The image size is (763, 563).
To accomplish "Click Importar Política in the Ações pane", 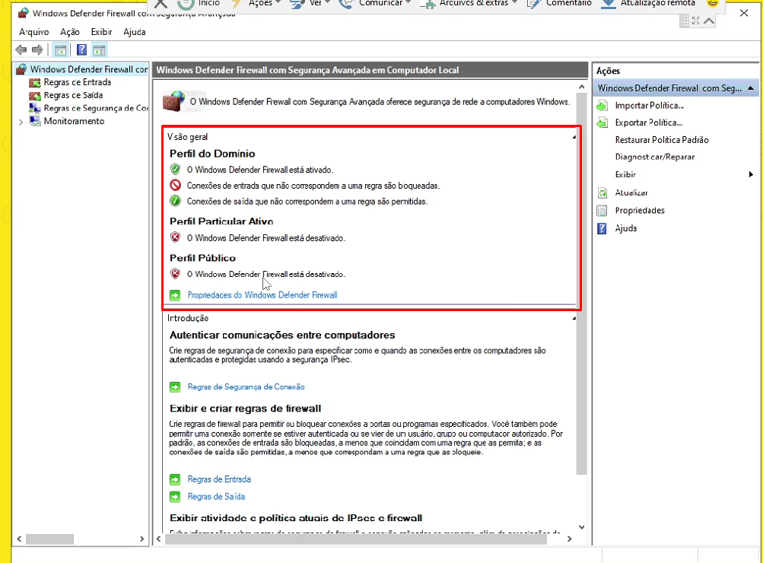I will click(649, 106).
